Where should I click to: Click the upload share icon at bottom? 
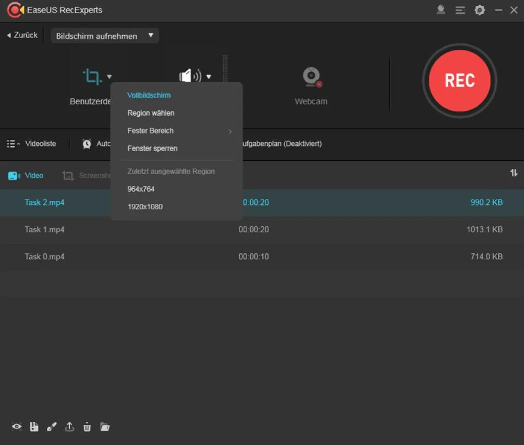tap(70, 427)
